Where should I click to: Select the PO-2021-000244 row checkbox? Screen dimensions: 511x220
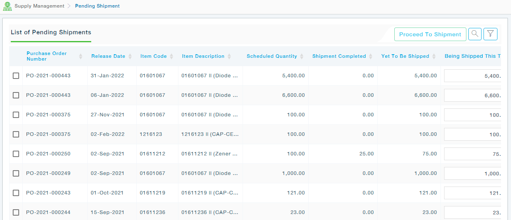16,212
